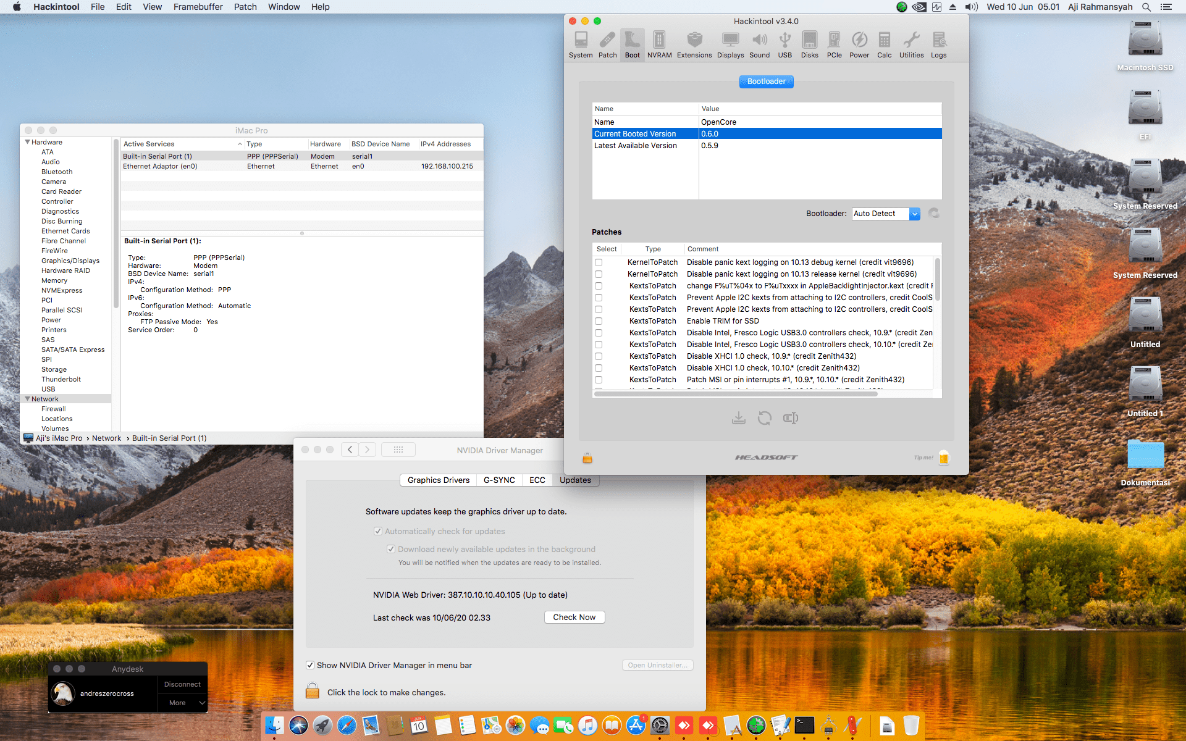The image size is (1186, 741).
Task: Open the Bootloader Auto Detect dropdown
Action: [886, 214]
